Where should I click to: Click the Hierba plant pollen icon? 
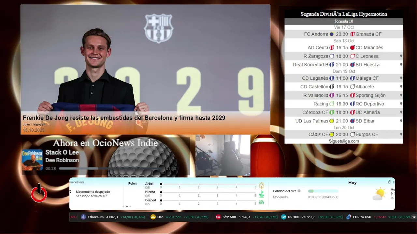(x=261, y=194)
